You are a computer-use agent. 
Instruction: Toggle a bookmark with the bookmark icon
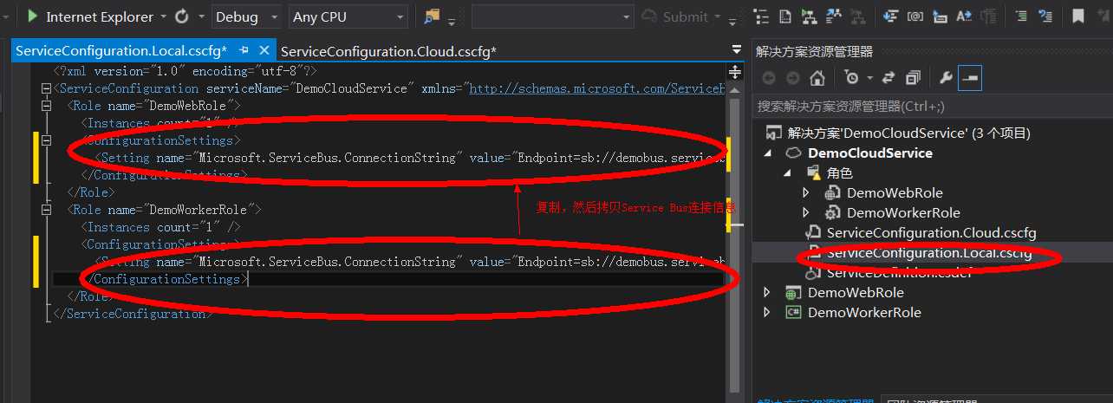click(x=1078, y=16)
